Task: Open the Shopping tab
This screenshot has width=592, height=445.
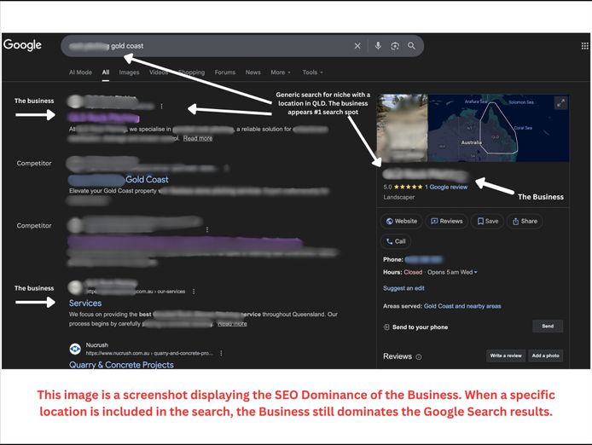Action: 191,72
